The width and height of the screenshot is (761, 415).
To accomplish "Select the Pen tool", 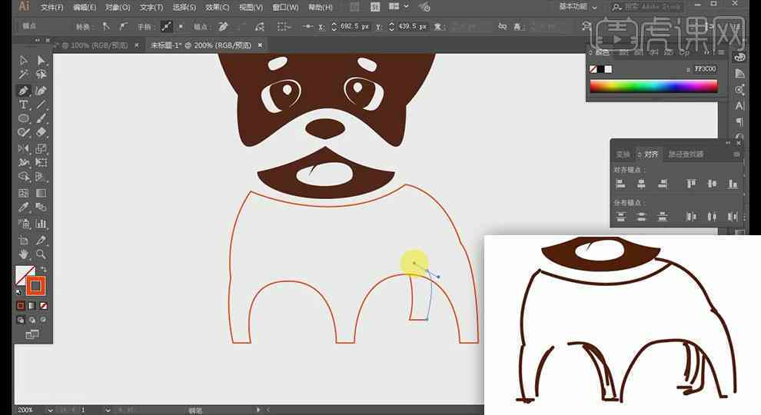I will [23, 91].
